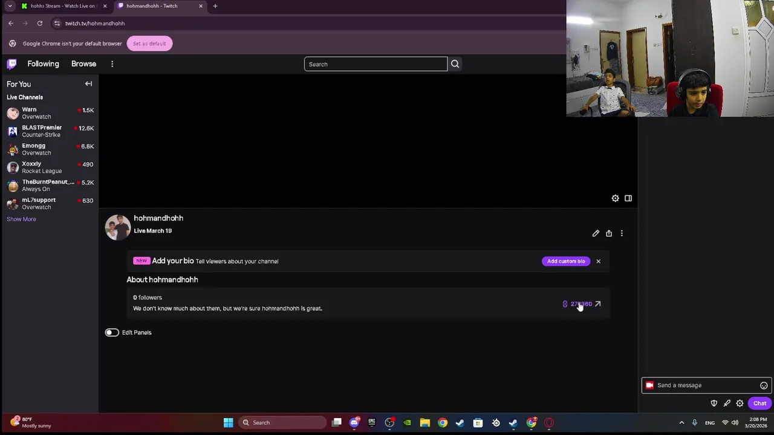Toggle theatre mode icon in player

(628, 198)
